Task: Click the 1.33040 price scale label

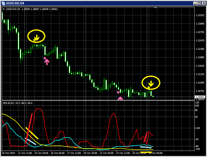Action: pyautogui.click(x=200, y=24)
